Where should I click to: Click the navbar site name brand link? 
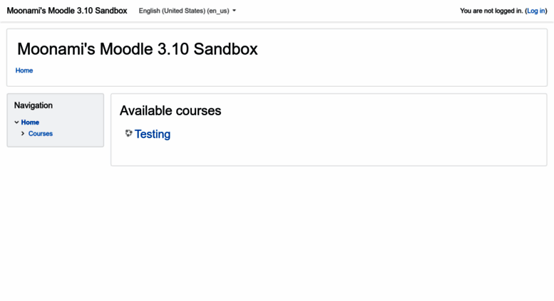67,11
